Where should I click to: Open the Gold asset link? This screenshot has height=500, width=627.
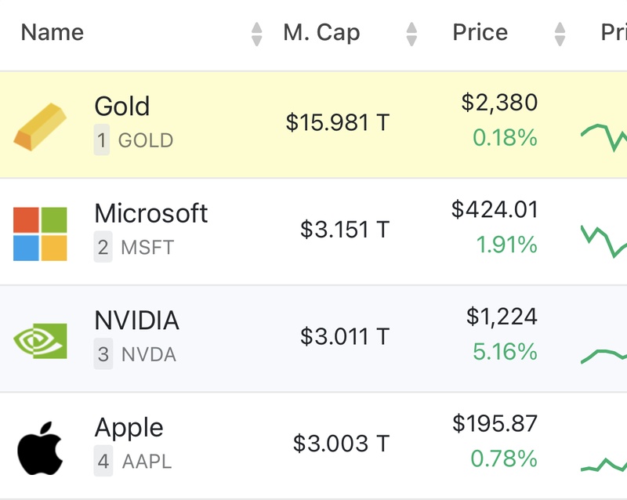[x=121, y=107]
